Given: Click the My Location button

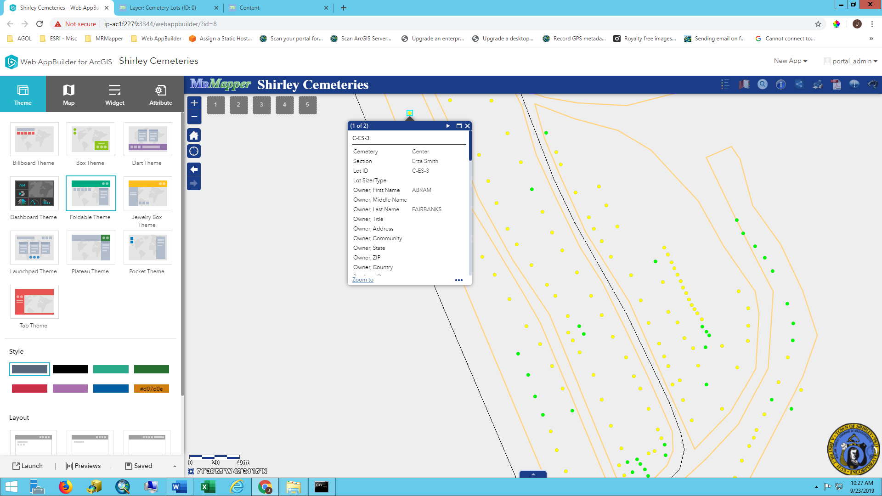Looking at the screenshot, I should coord(194,151).
